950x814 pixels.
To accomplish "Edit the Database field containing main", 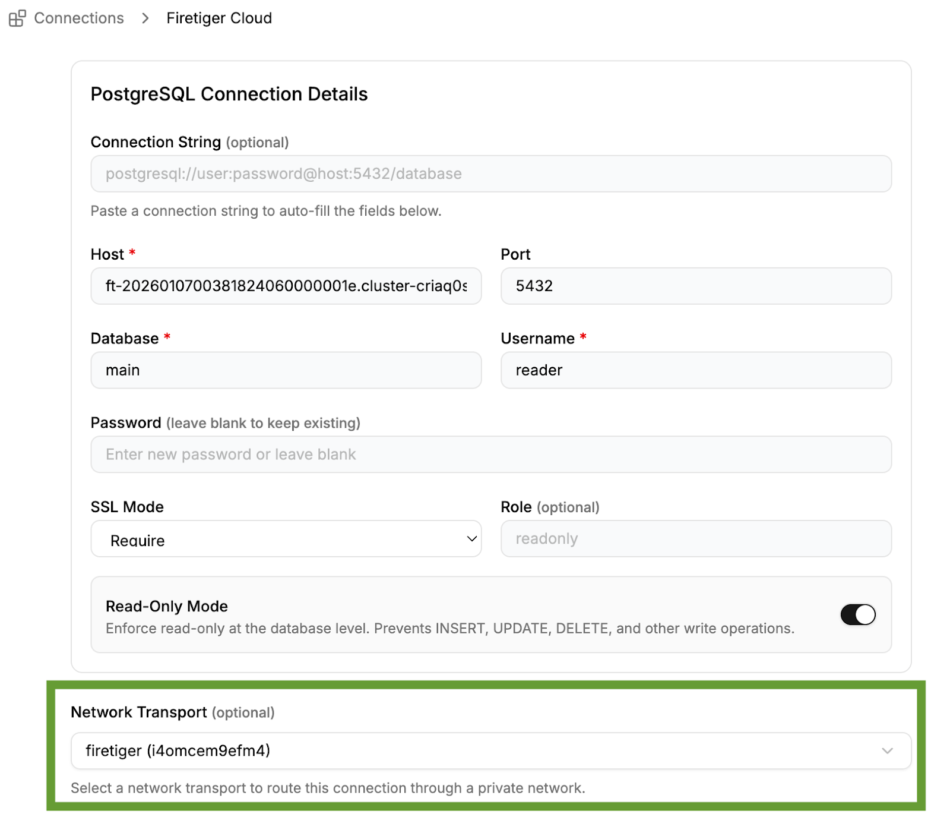I will point(286,370).
